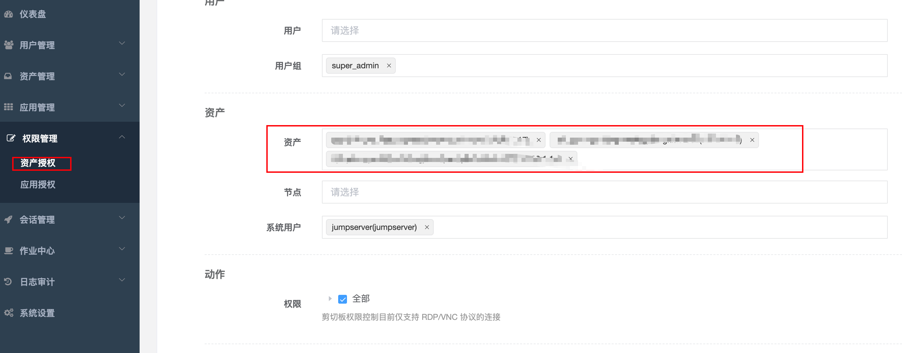This screenshot has width=902, height=353.
Task: Click the 应用管理 grid icon
Action: click(9, 107)
